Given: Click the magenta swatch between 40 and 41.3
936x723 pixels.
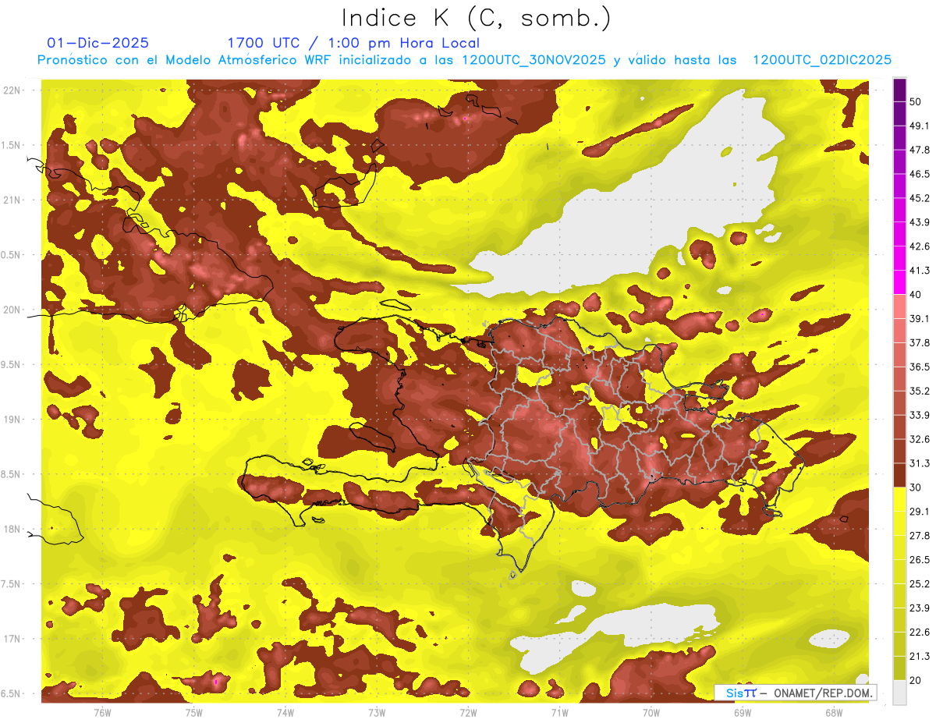Looking at the screenshot, I should pyautogui.click(x=900, y=282).
